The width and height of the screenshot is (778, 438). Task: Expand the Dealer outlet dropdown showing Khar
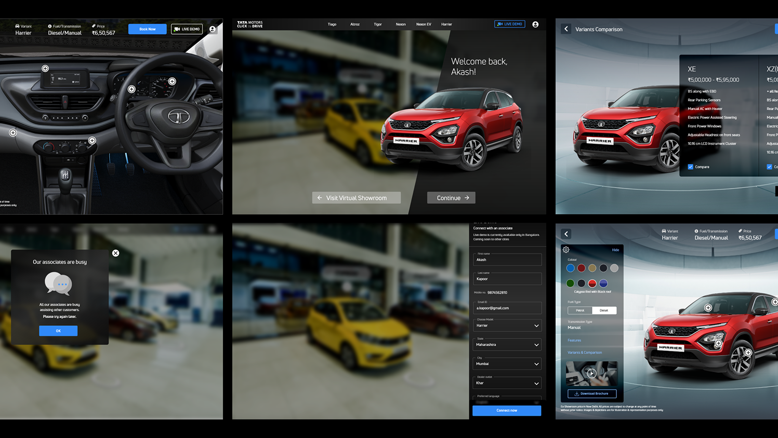[507, 383]
